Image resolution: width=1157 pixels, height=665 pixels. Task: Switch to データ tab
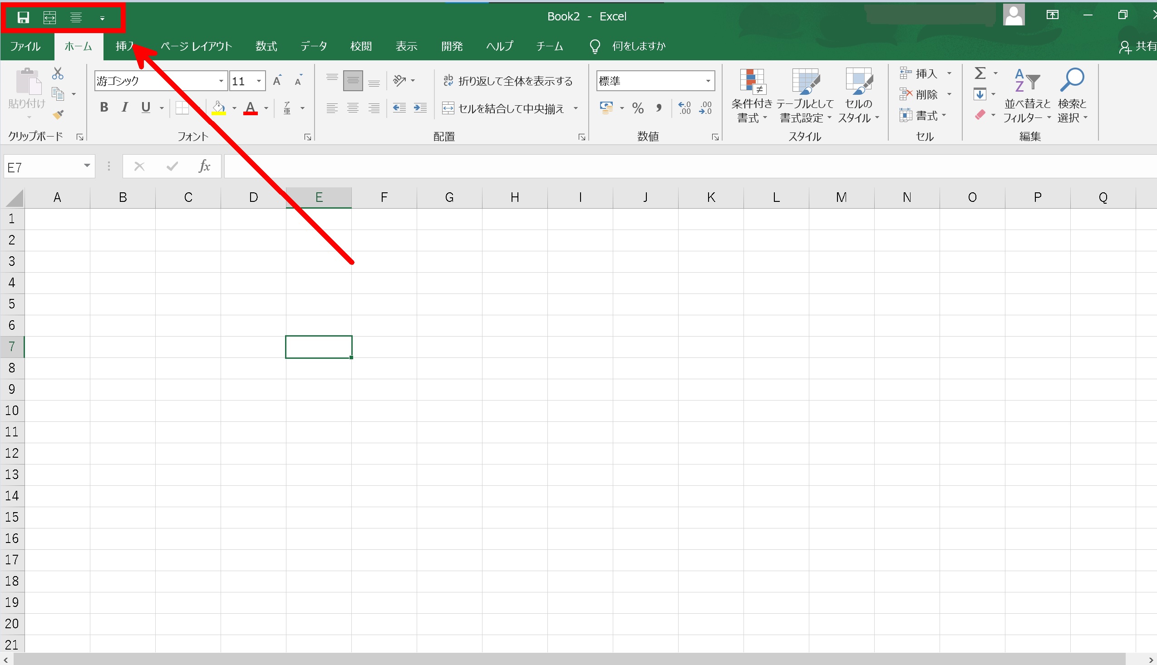click(x=314, y=46)
